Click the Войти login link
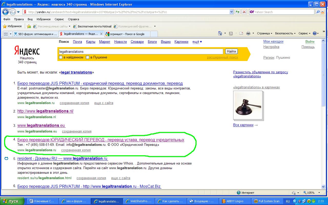This screenshot has height=205, width=328. click(x=310, y=42)
